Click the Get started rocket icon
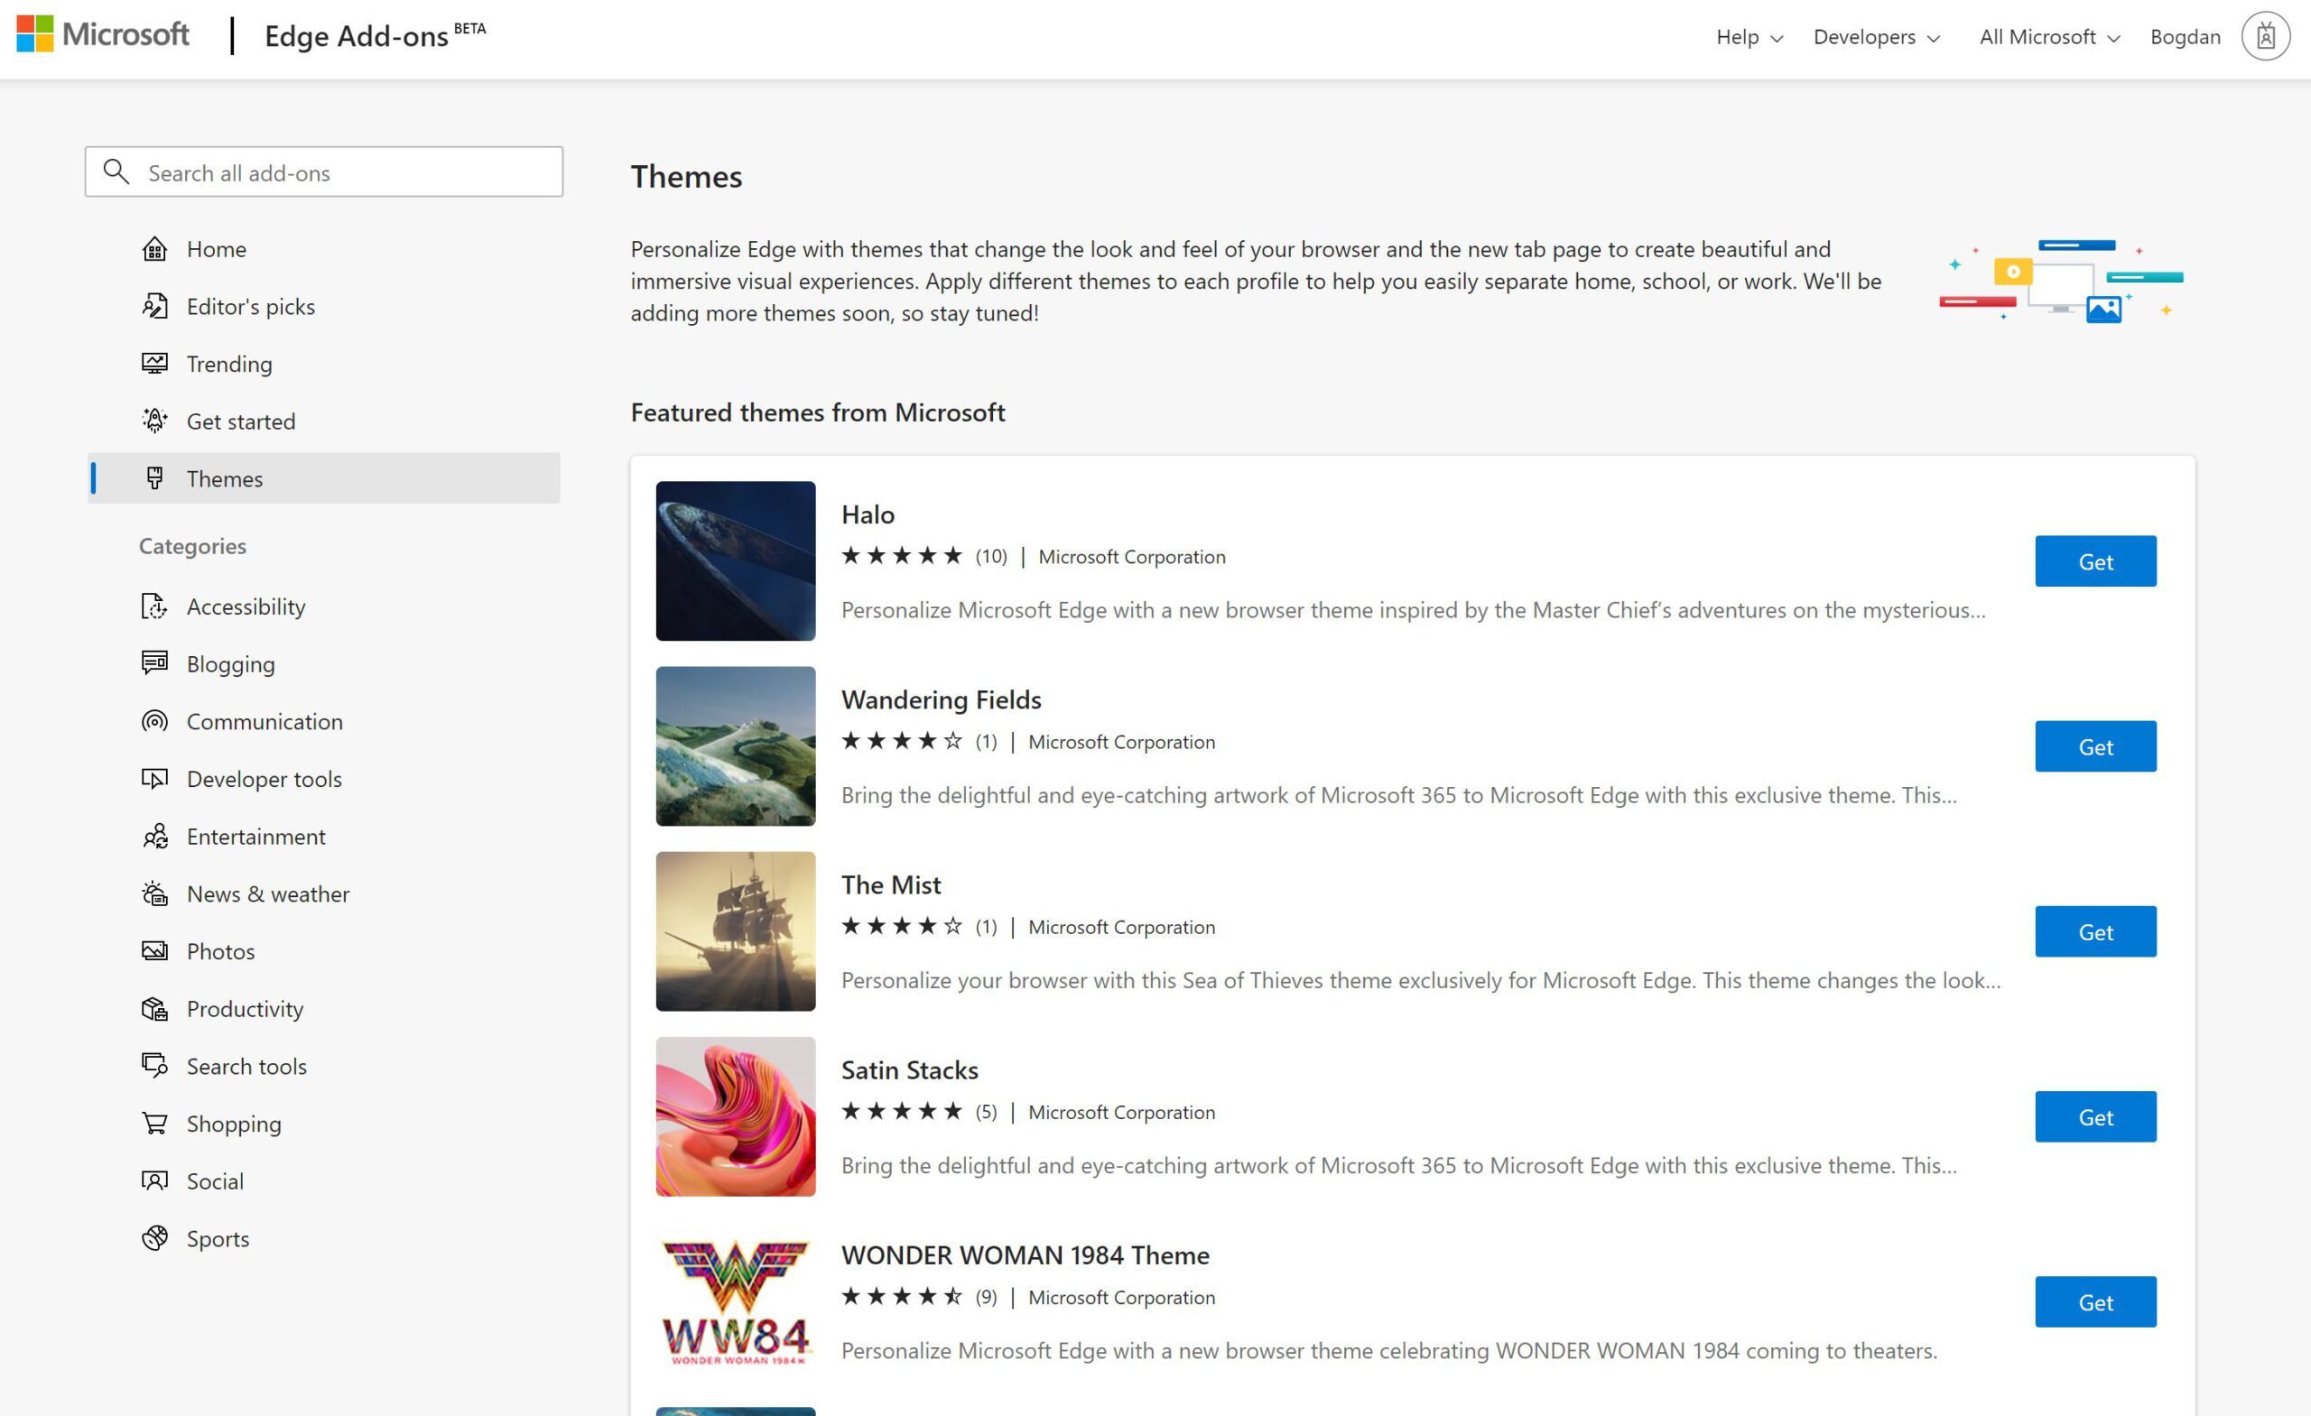2311x1416 pixels. click(x=154, y=421)
